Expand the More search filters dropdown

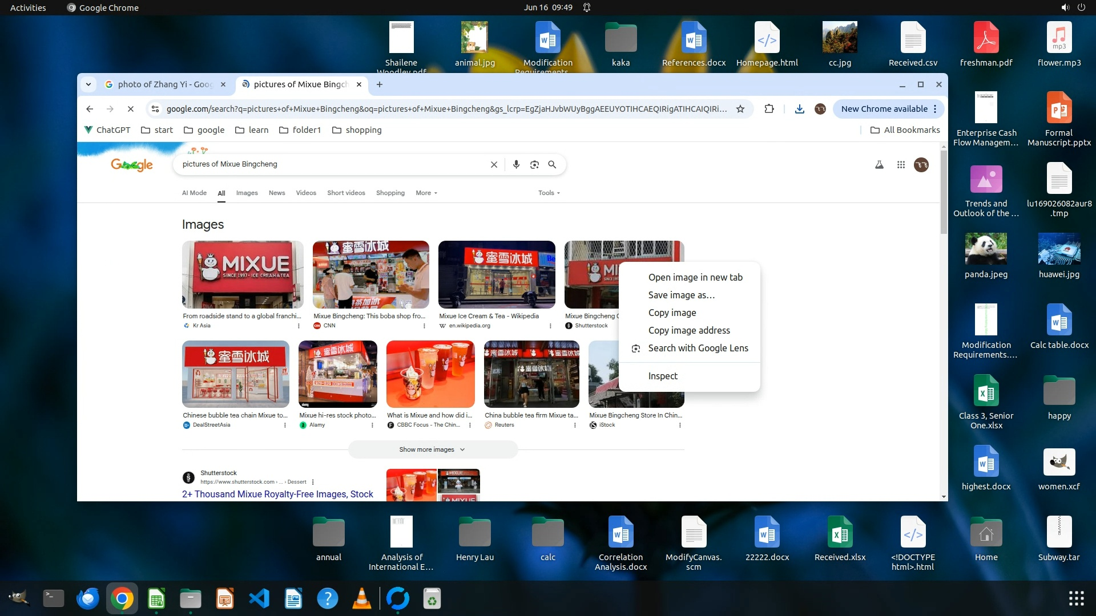tap(426, 193)
